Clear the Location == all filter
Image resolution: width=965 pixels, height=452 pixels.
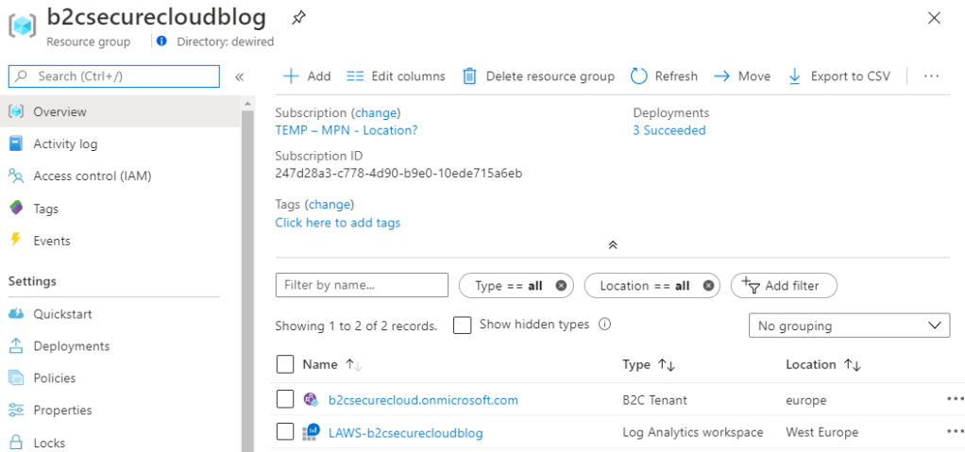(708, 286)
